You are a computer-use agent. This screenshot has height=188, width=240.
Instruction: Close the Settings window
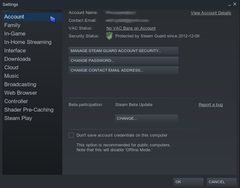tap(235, 4)
